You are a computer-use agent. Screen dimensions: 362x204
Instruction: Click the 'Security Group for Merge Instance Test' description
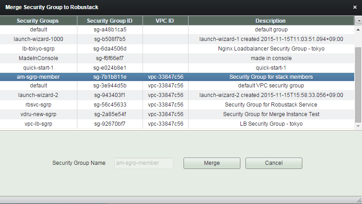pos(271,114)
